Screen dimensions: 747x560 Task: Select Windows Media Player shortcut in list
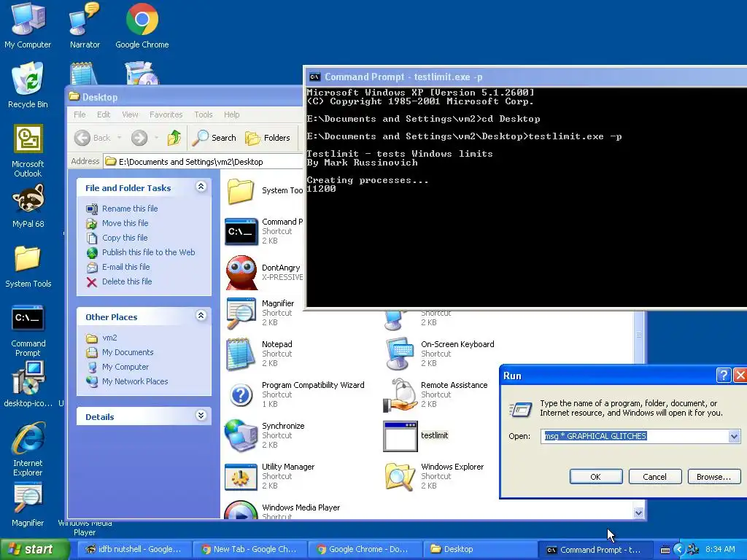282,510
